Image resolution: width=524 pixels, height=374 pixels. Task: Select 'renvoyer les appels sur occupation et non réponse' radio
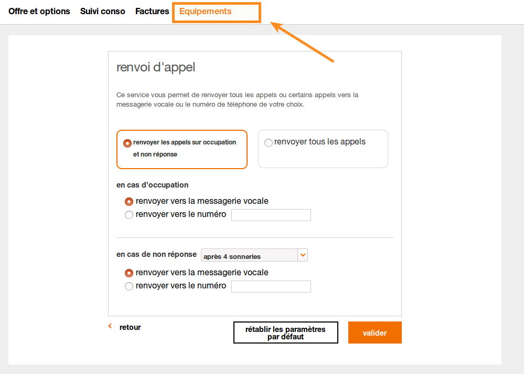coord(127,143)
